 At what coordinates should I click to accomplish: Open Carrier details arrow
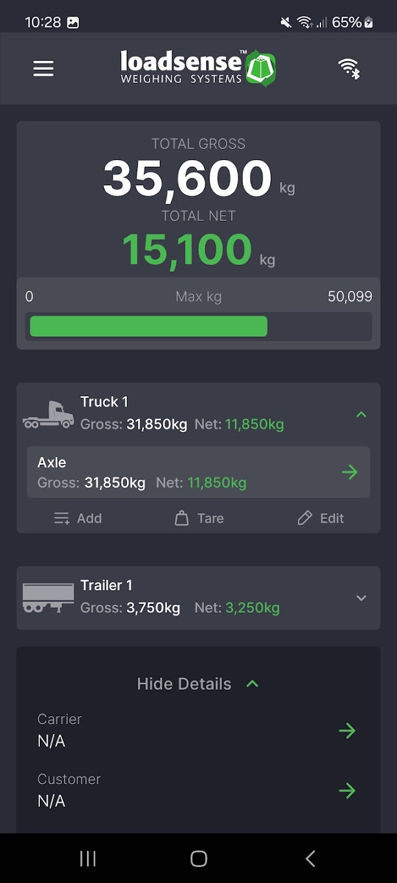pyautogui.click(x=347, y=730)
